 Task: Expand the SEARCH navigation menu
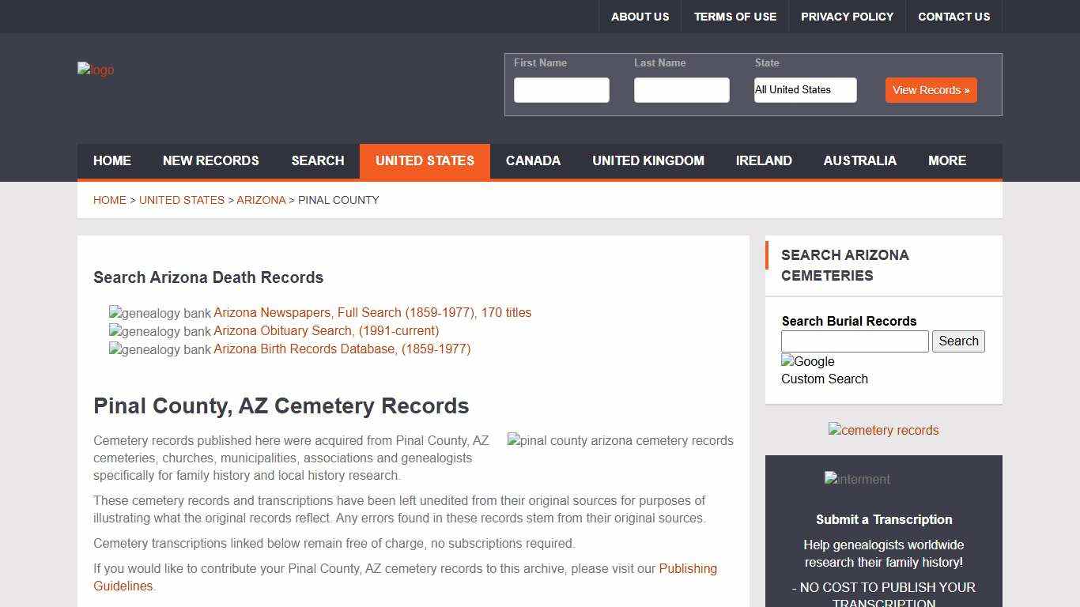318,160
